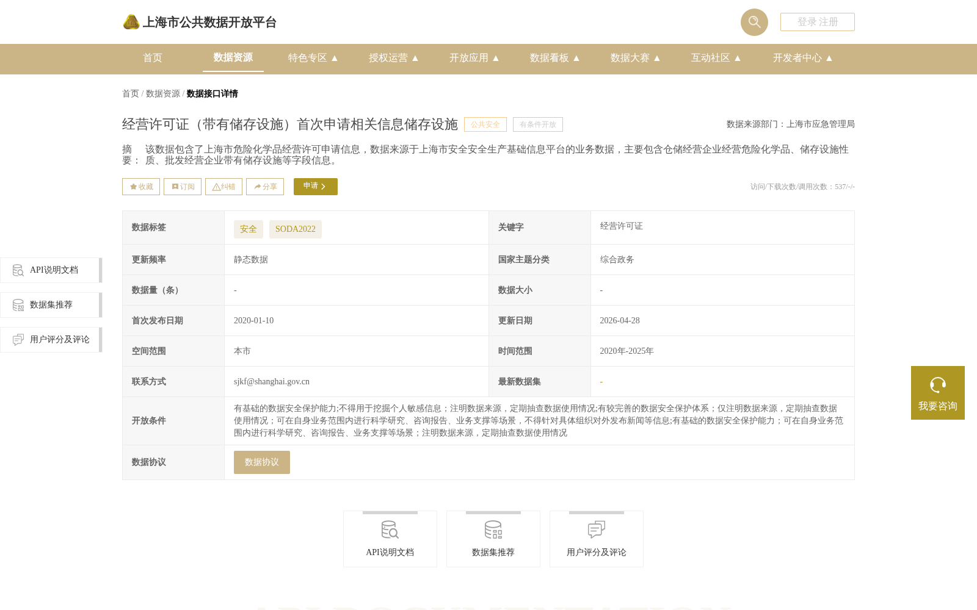Click the 经营许可证 keyword value
The width and height of the screenshot is (977, 610).
point(622,226)
